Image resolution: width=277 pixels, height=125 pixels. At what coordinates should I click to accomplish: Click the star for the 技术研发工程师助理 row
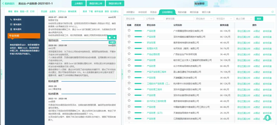tap(129, 101)
